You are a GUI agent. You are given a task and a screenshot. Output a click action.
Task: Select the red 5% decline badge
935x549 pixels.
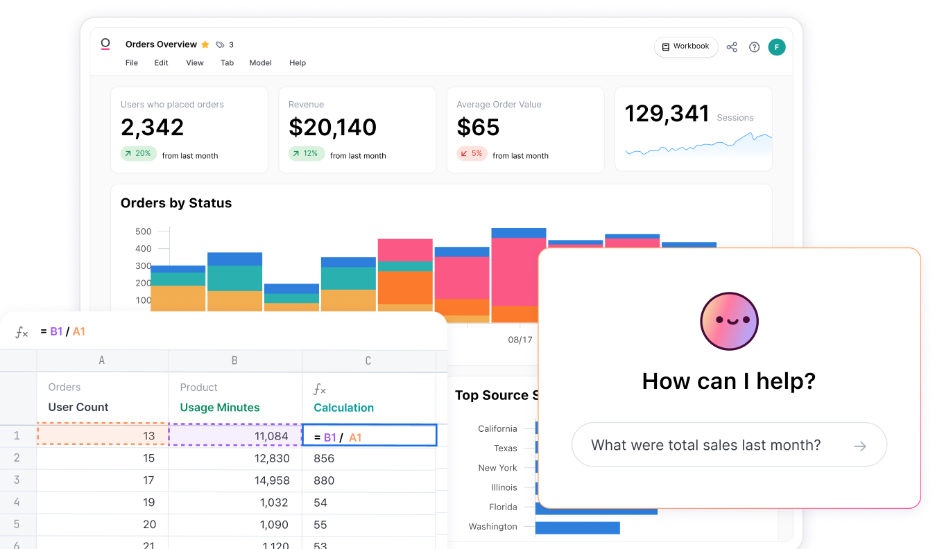[x=472, y=154]
